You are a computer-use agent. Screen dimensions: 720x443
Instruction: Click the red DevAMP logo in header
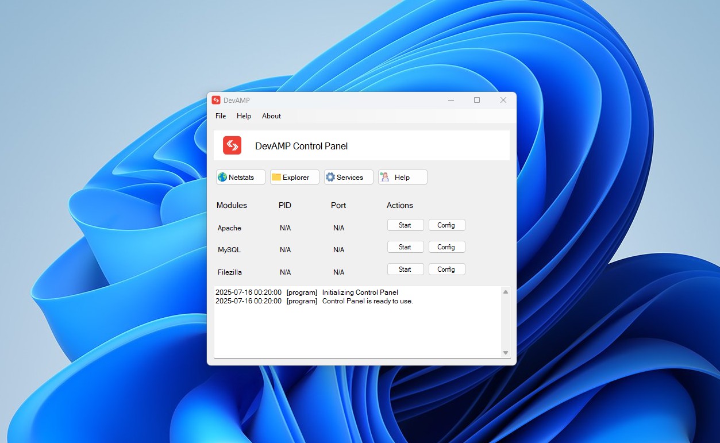pos(232,145)
